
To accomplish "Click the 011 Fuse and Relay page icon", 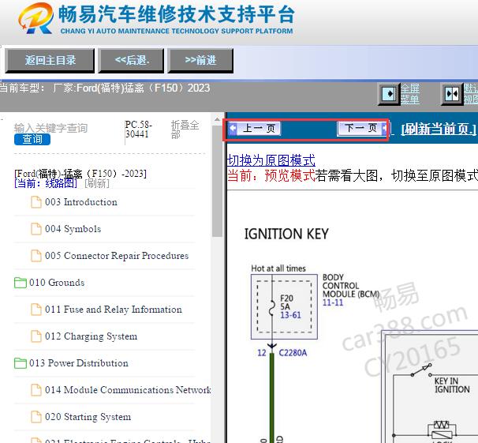I will click(x=36, y=310).
